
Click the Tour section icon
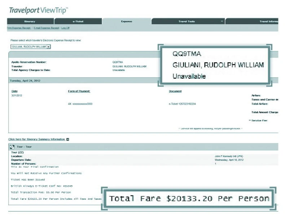pos(12,147)
